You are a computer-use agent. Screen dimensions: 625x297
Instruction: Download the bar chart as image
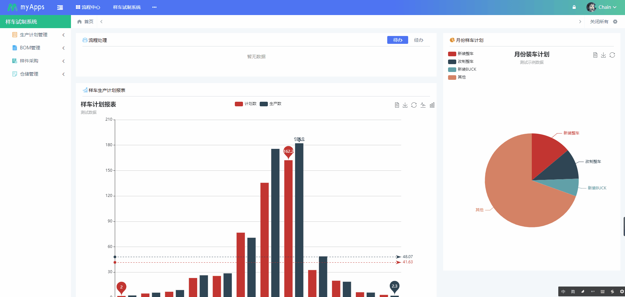tap(405, 105)
